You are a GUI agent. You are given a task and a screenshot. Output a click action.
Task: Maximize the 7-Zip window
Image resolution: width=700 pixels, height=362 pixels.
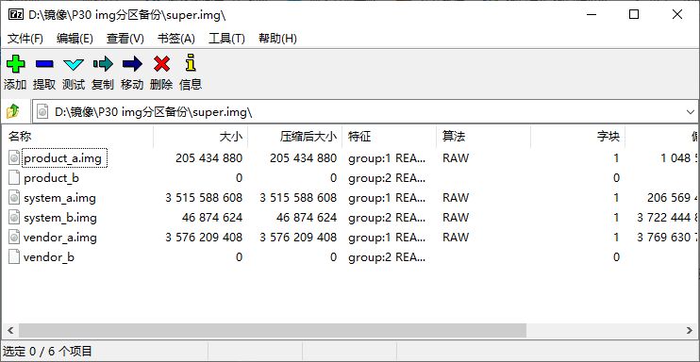pos(634,15)
